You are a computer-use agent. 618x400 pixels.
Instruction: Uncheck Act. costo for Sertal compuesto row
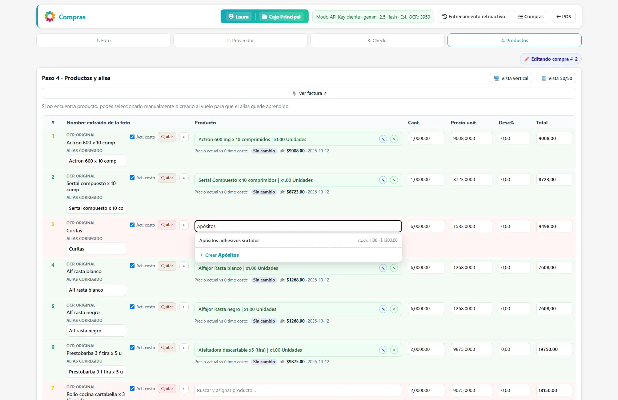coord(132,178)
